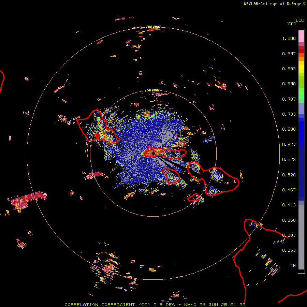This screenshot has width=307, height=307.
Task: Click the 1.000 value on the color scale
Action: click(x=289, y=38)
